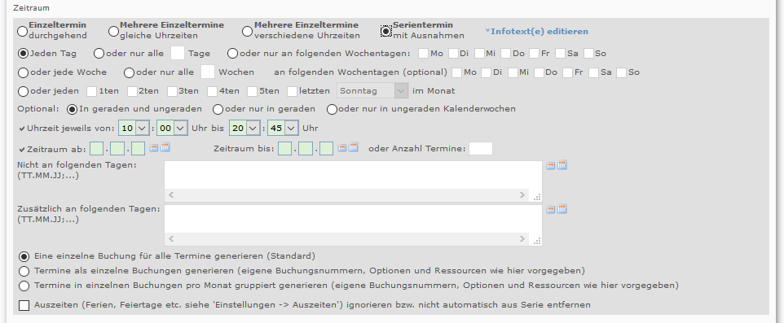Click 'Zeitraum bis' day field
The width and height of the screenshot is (784, 323).
[285, 149]
